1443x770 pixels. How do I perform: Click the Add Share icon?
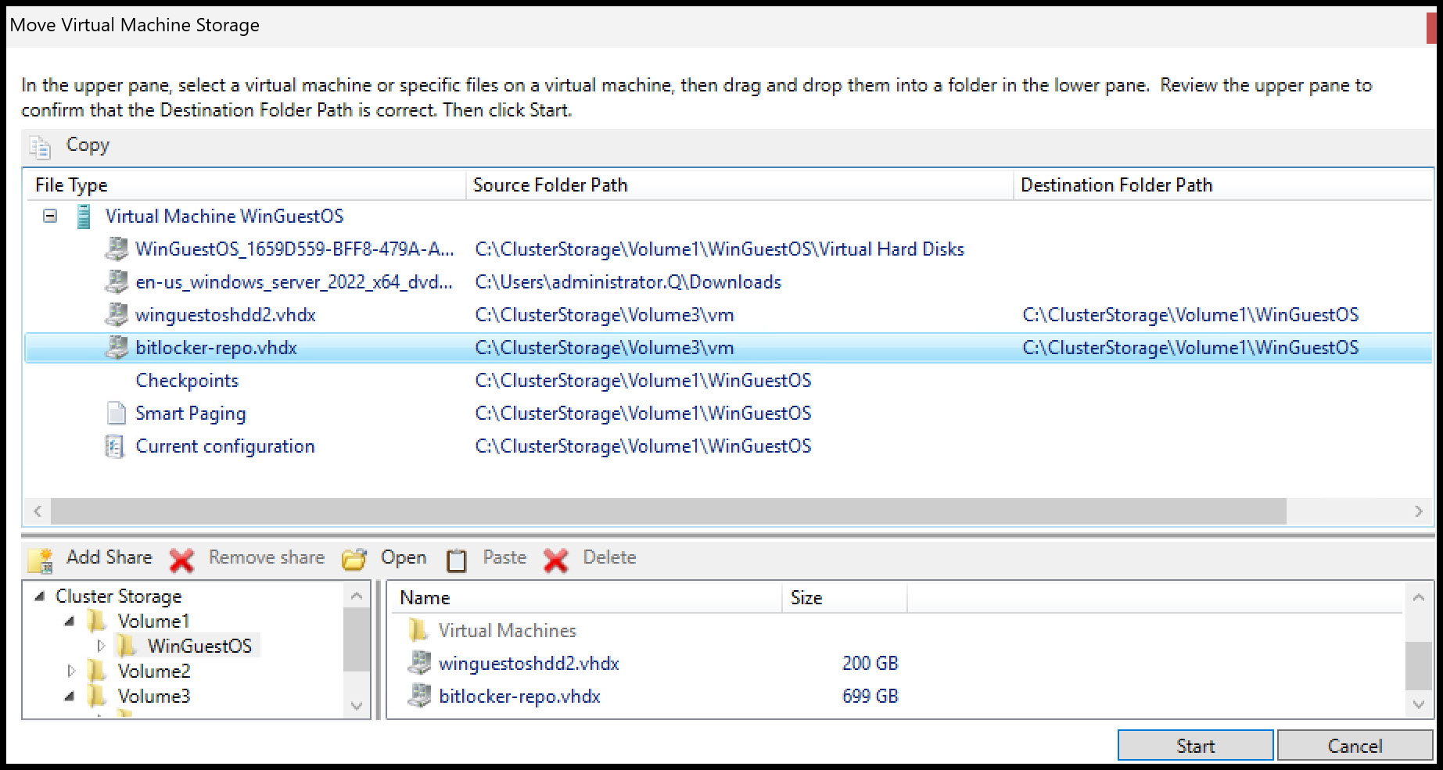pos(41,560)
